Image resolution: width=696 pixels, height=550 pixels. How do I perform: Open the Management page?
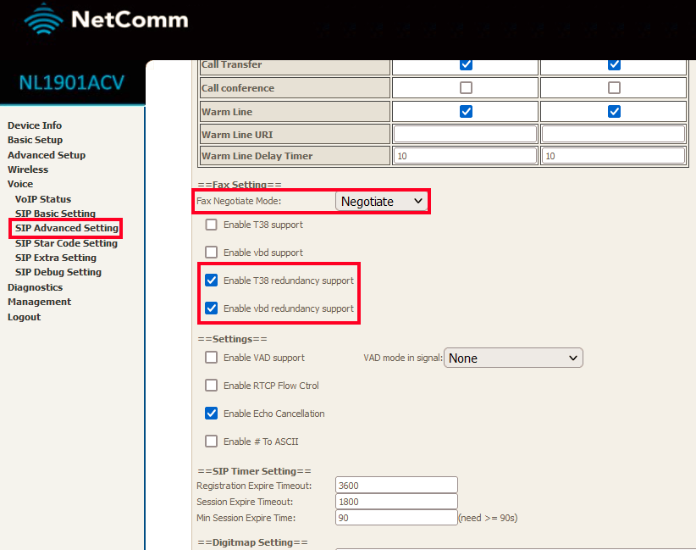point(39,302)
